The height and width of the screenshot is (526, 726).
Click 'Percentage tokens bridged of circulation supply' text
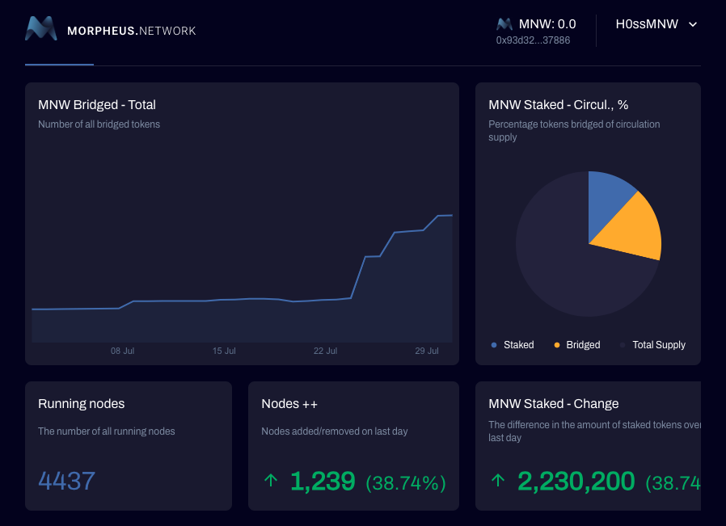coord(574,131)
